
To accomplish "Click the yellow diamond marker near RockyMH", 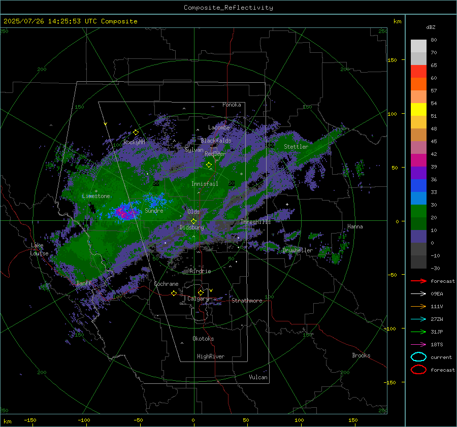I will pyautogui.click(x=136, y=133).
